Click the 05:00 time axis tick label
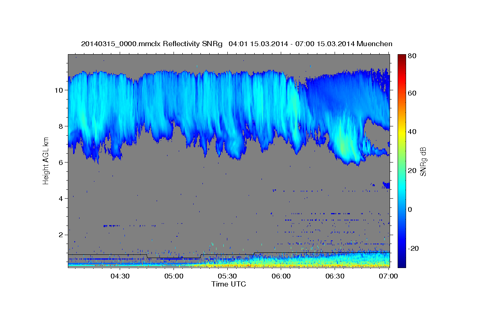 (174, 276)
